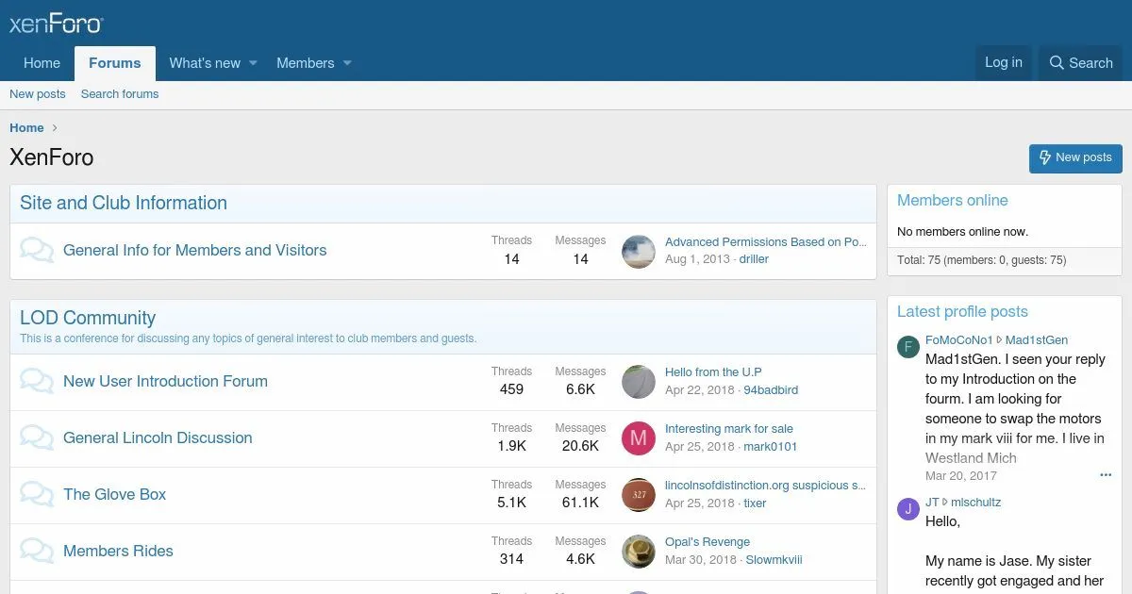
Task: Open Slowmkviii's avatar in Members Rides row
Action: [x=639, y=552]
